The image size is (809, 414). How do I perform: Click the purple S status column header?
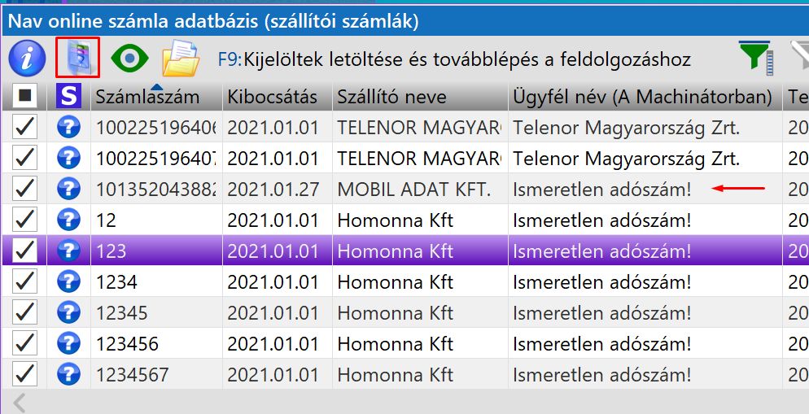(x=69, y=97)
